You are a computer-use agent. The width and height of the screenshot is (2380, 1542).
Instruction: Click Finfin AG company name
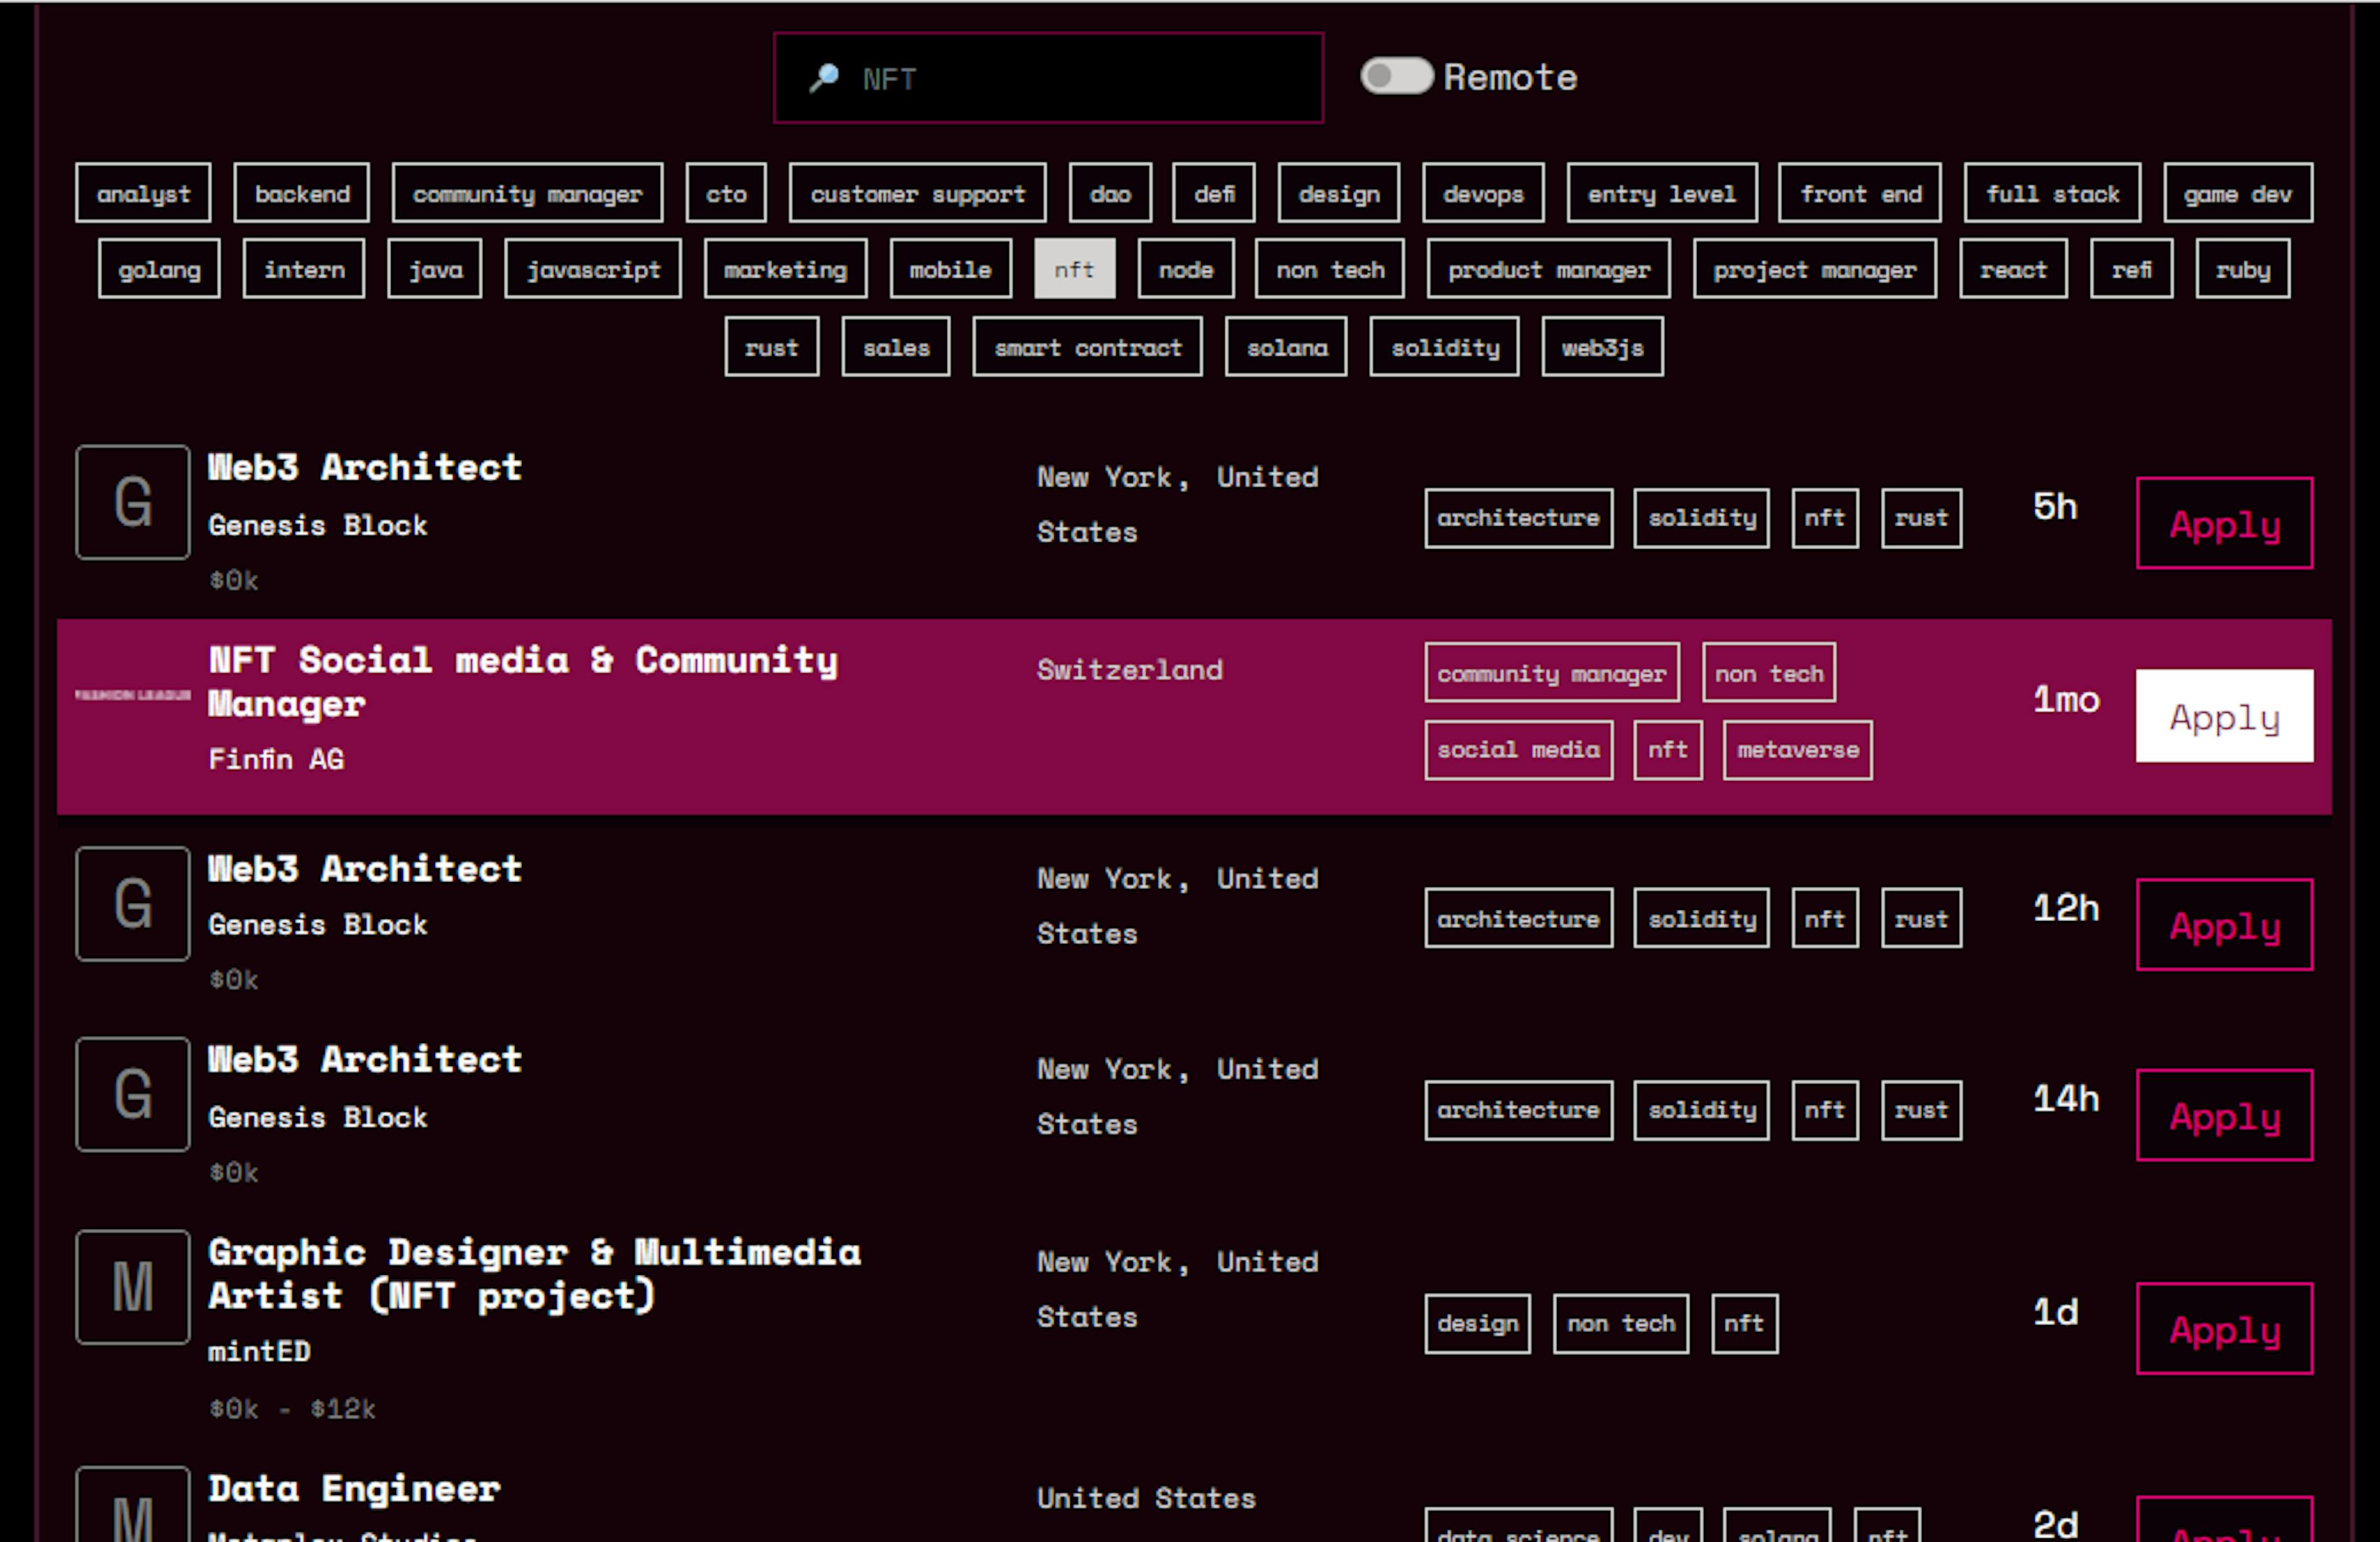point(276,759)
